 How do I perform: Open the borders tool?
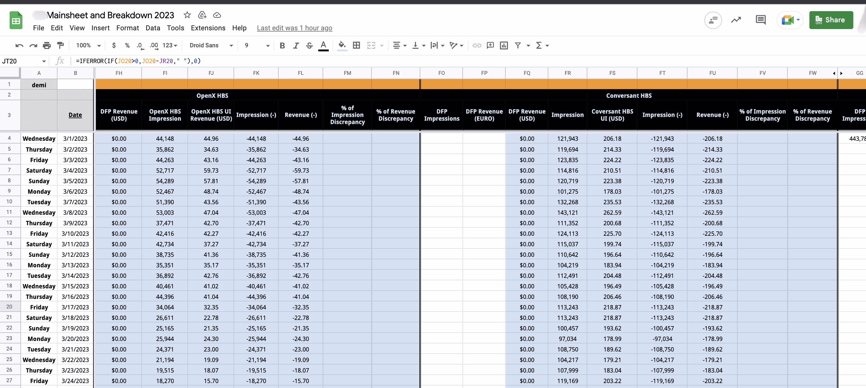[x=356, y=45]
